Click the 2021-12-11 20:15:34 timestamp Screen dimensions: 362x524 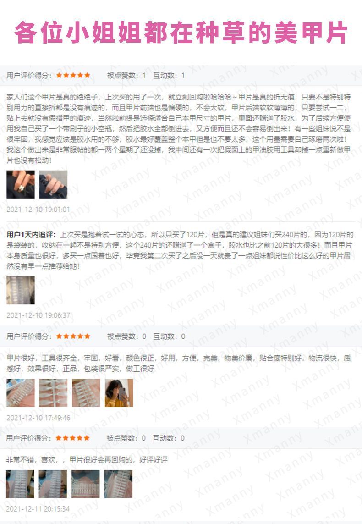point(38,509)
